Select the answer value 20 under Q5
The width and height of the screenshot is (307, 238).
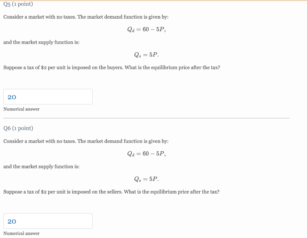(12, 97)
